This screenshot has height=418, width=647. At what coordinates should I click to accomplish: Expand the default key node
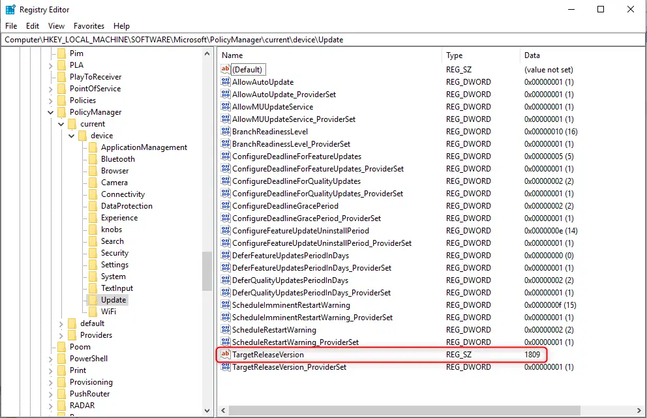(x=61, y=323)
